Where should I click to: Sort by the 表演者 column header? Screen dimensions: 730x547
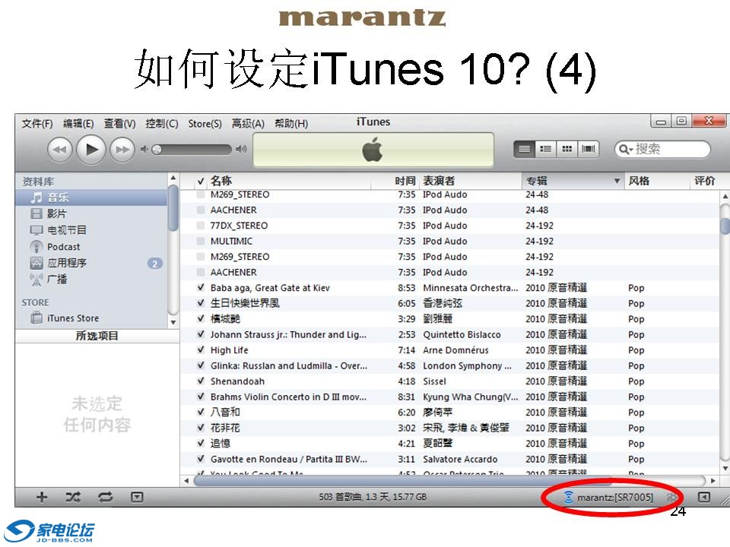pos(471,181)
